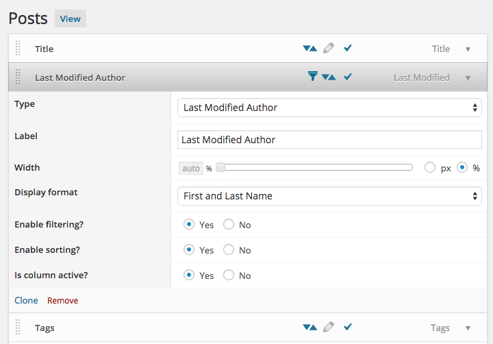Expand the Title column settings arrow

click(x=468, y=49)
